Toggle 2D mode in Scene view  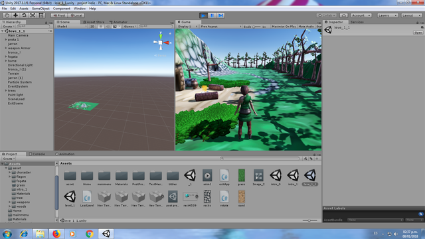(x=92, y=27)
